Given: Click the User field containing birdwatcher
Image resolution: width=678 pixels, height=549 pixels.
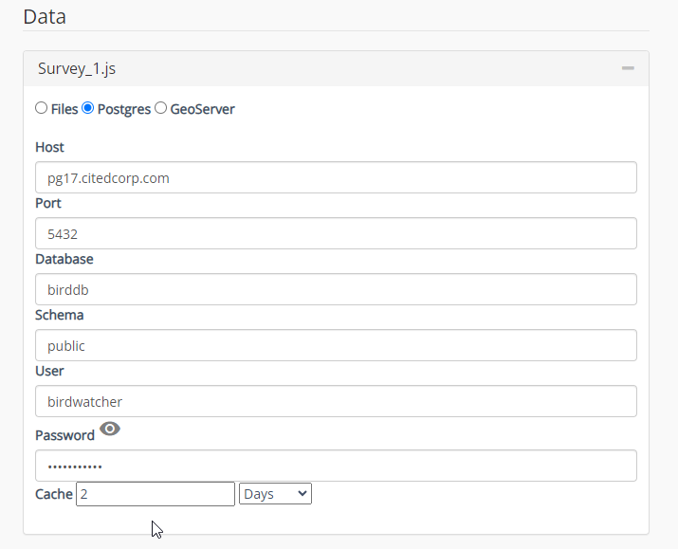Looking at the screenshot, I should coord(336,401).
